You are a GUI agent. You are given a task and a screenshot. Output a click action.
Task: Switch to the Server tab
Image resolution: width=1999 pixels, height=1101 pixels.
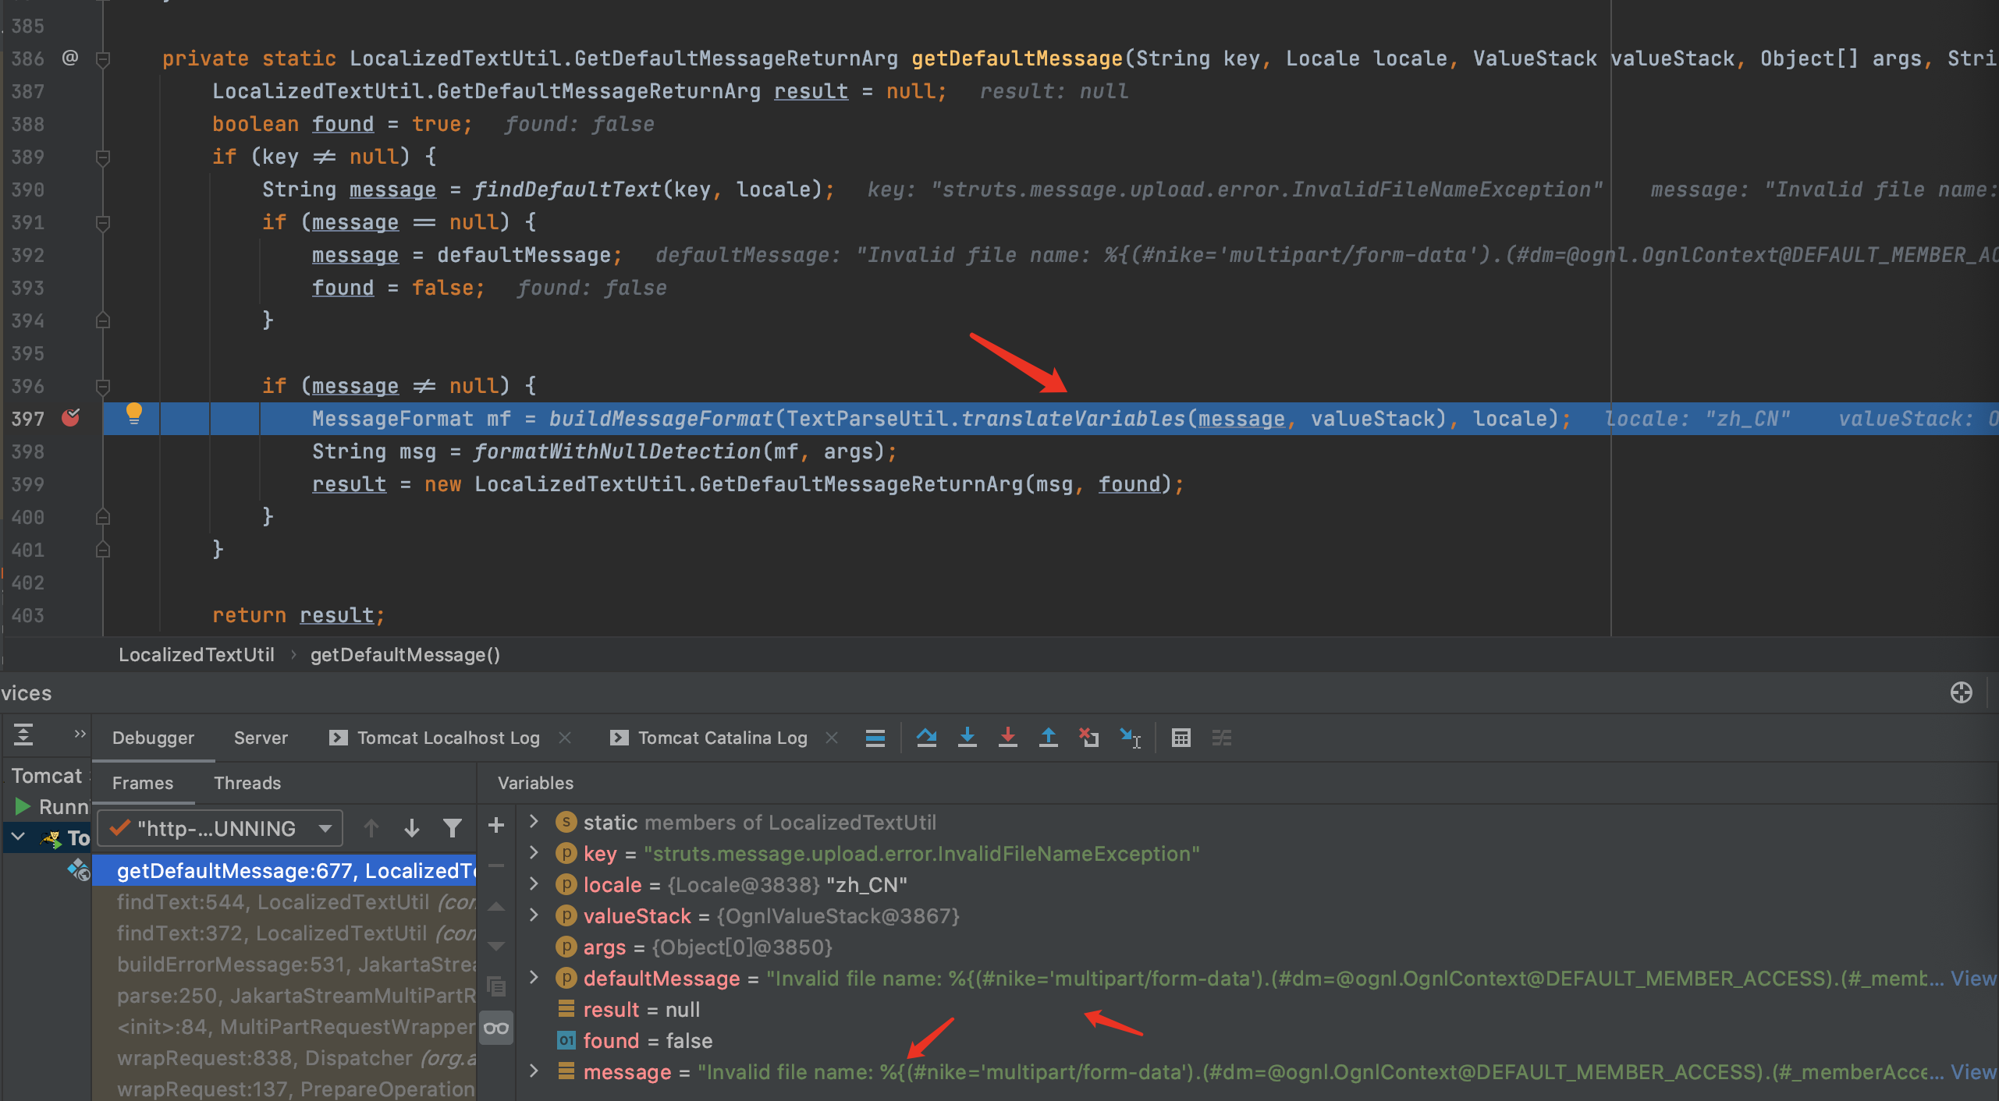tap(261, 738)
